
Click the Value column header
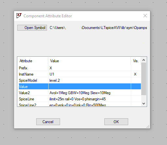54,61
